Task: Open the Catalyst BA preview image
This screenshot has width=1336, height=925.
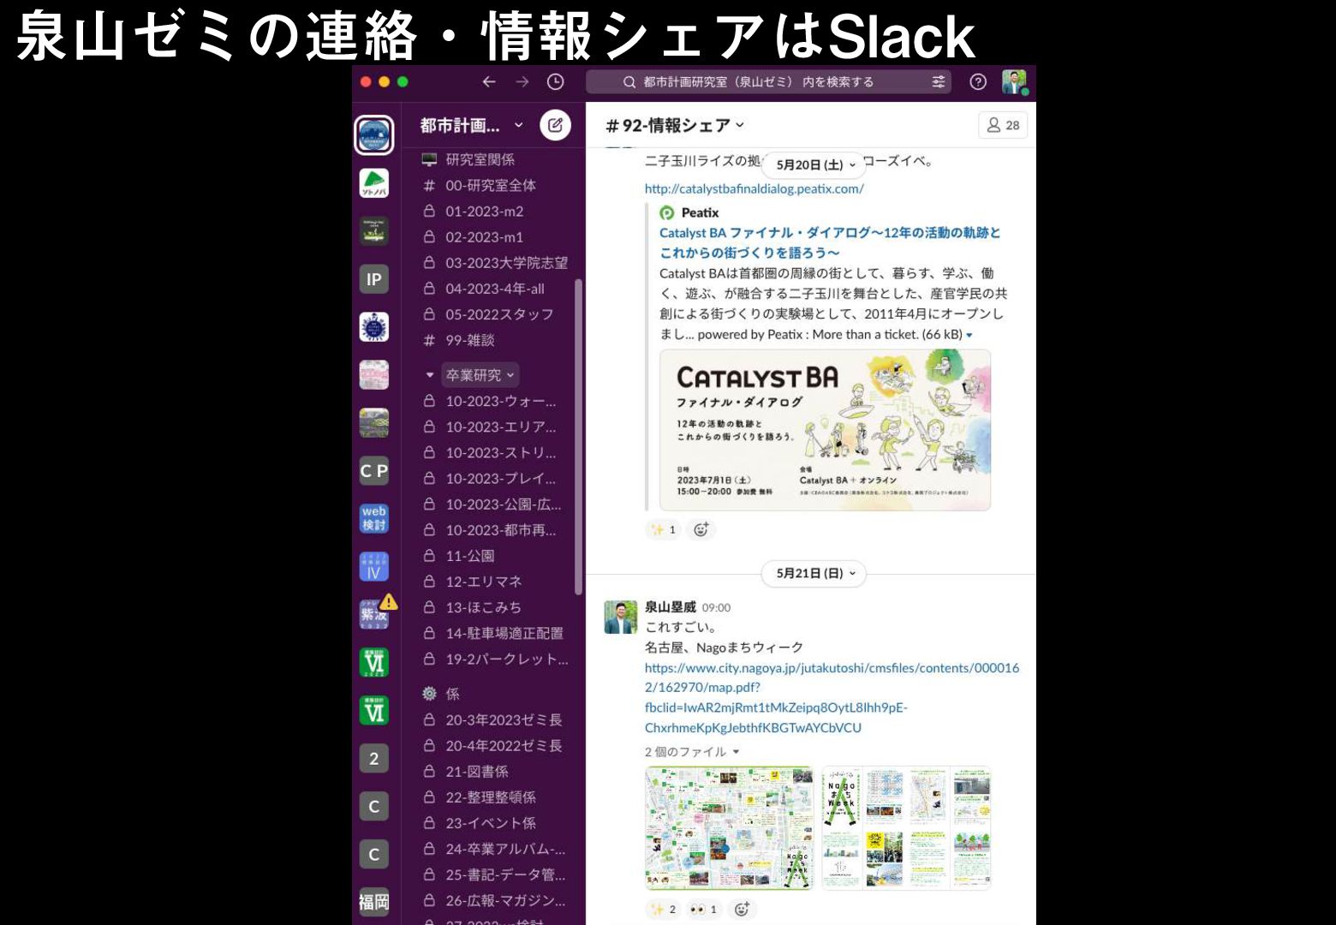Action: (825, 430)
